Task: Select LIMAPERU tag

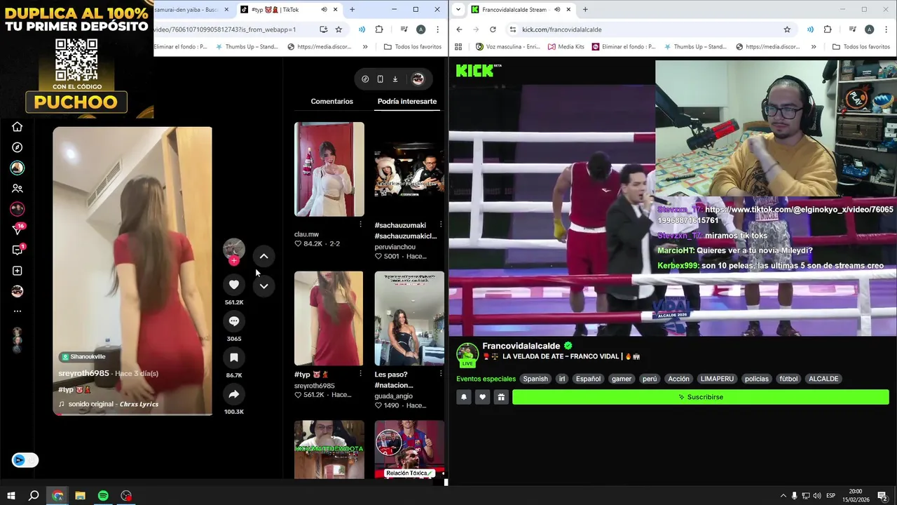Action: click(717, 379)
